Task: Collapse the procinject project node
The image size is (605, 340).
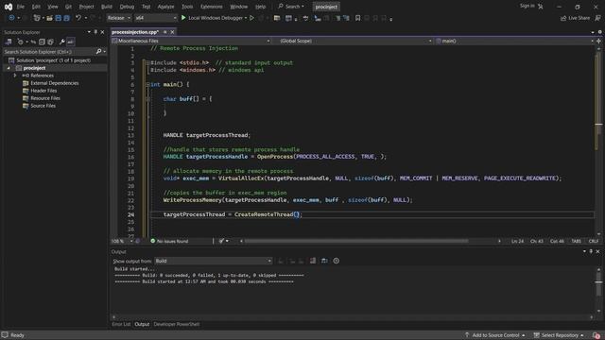Action: pos(9,68)
